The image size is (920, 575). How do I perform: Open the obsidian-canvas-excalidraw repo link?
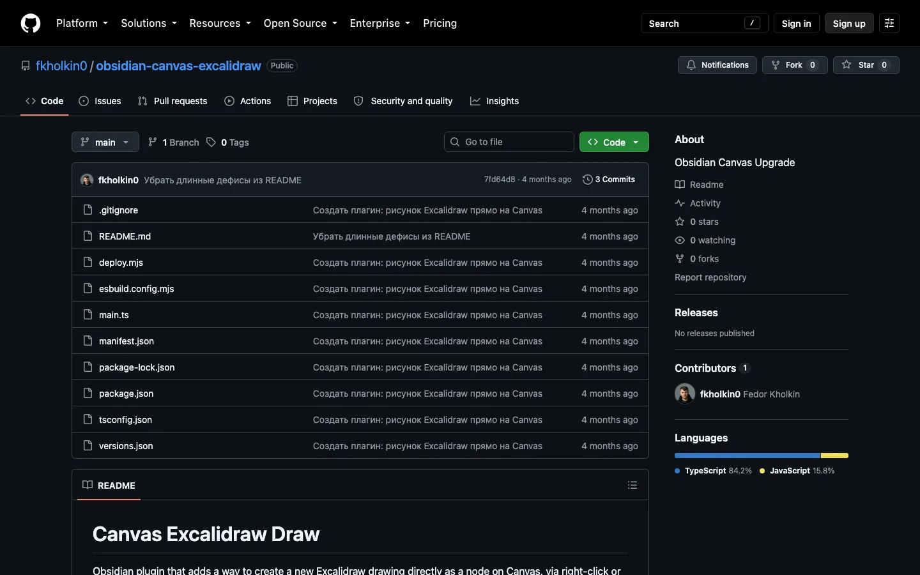point(178,66)
